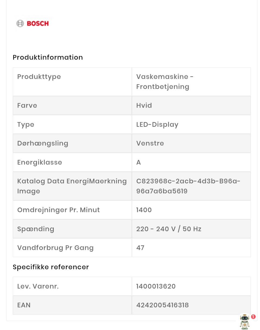260x330 pixels.
Task: Select the Produktinformation heading
Action: 48,57
